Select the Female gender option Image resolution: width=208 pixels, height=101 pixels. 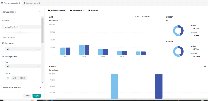coord(23,78)
